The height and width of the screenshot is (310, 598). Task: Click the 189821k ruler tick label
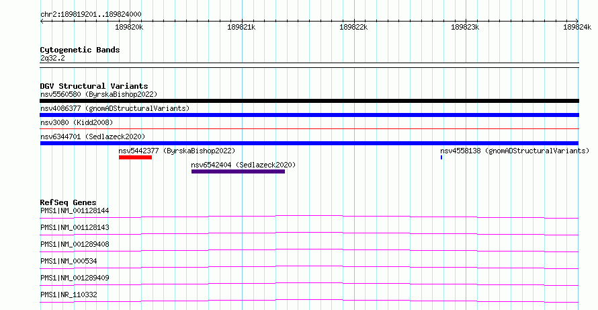[x=241, y=27]
